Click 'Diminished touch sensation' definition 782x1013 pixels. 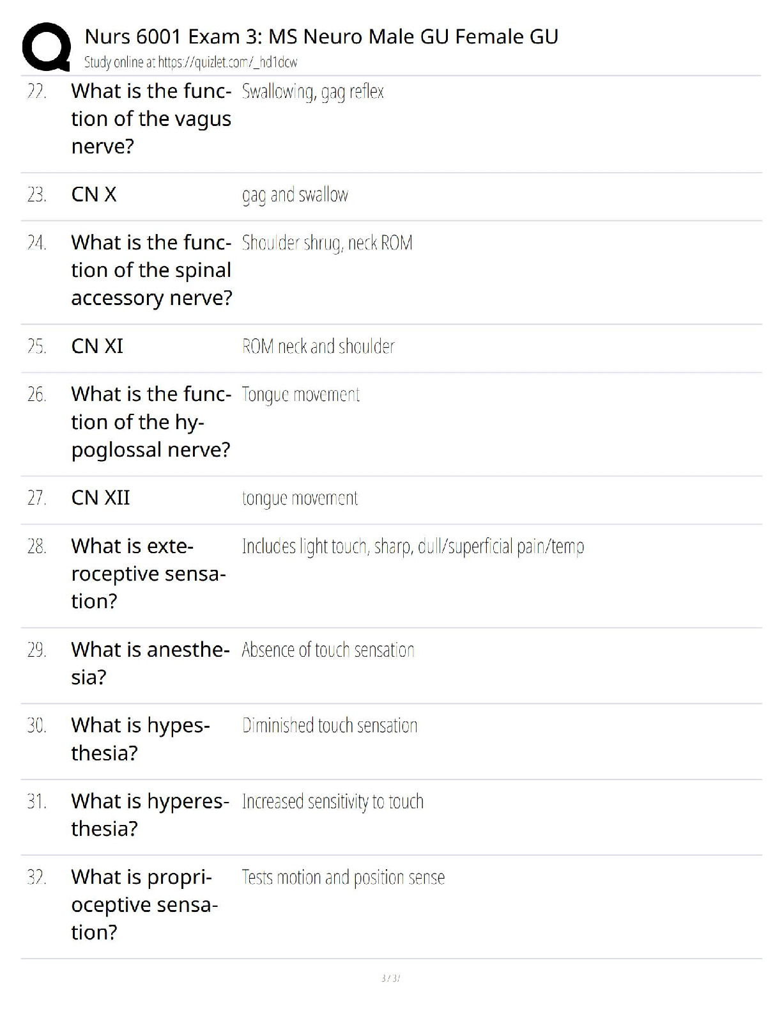point(330,726)
